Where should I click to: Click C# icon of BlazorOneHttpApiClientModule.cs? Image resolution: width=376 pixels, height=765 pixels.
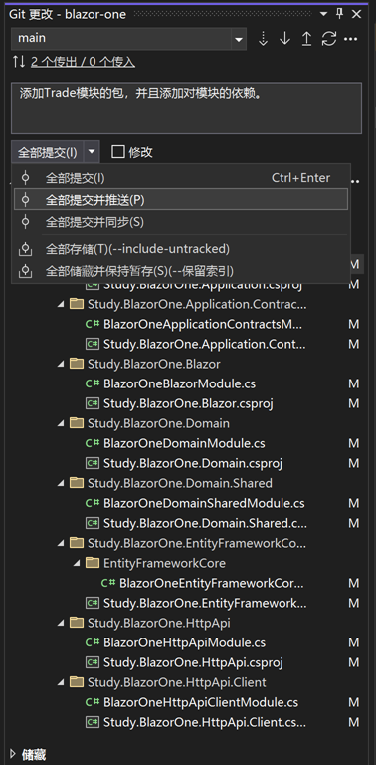pyautogui.click(x=93, y=702)
